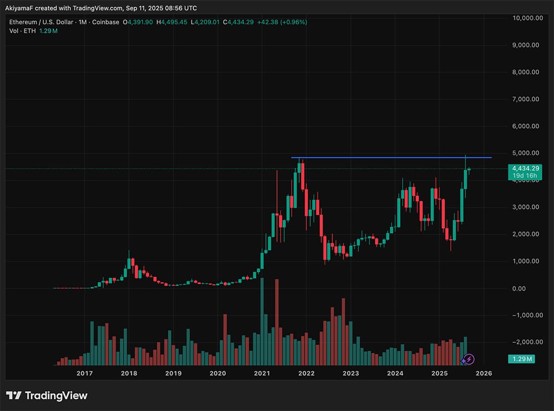Image resolution: width=554 pixels, height=411 pixels.
Task: Click the 2025 time axis label
Action: pyautogui.click(x=439, y=373)
